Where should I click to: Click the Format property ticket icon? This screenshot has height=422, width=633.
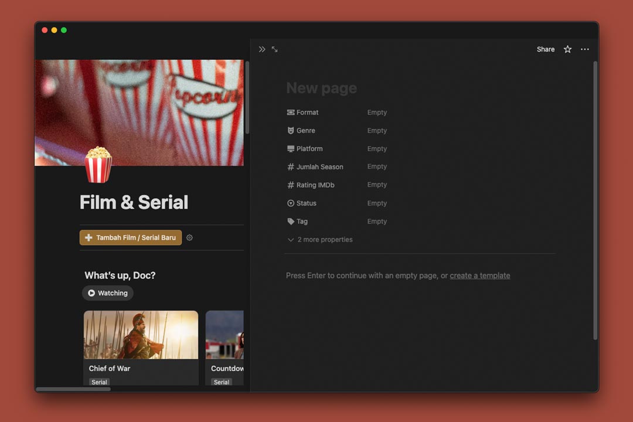click(x=291, y=113)
